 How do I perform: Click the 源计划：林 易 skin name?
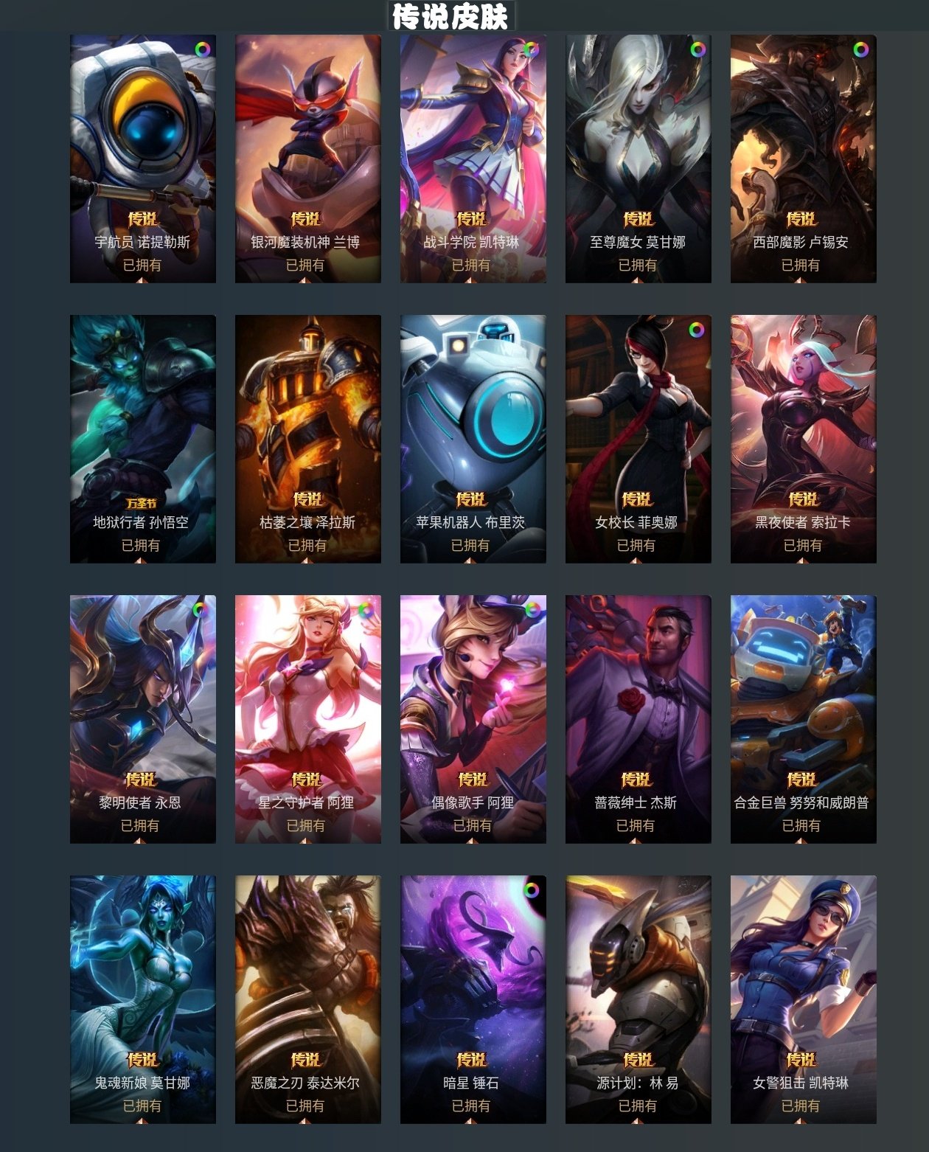pyautogui.click(x=637, y=1083)
